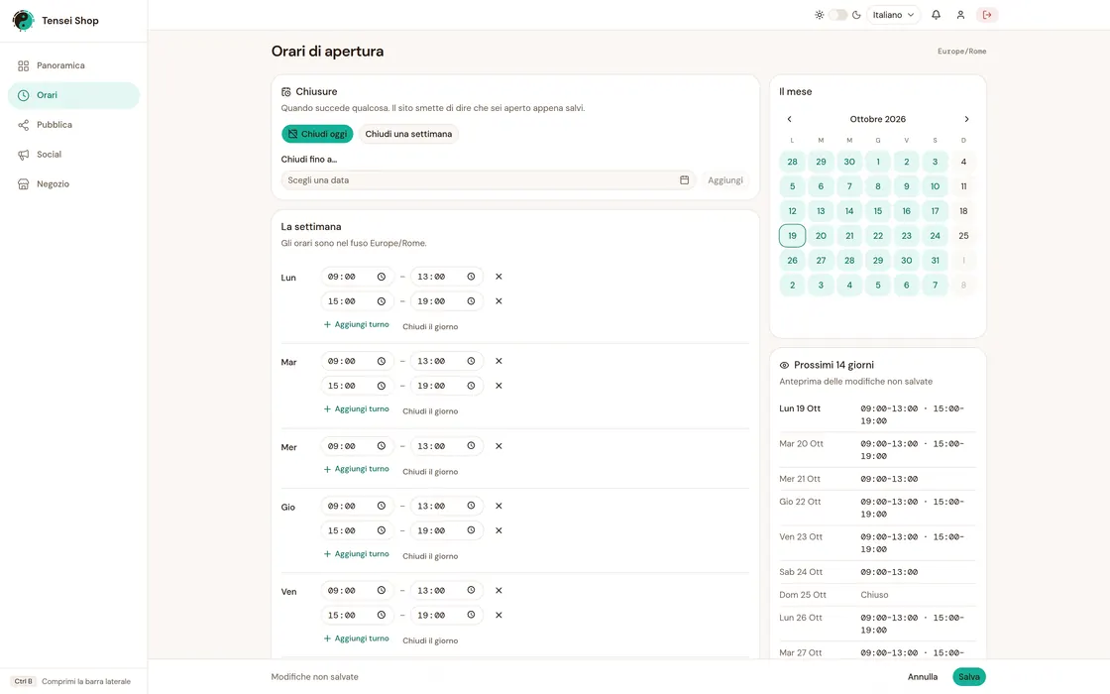The width and height of the screenshot is (1110, 694).
Task: Add a shift to Thursday
Action: click(x=356, y=554)
